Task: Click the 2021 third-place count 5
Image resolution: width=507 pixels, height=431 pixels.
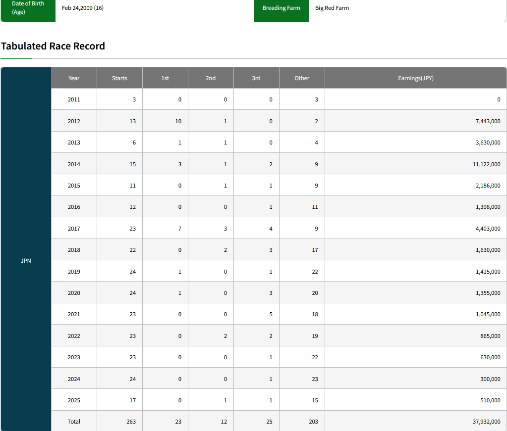Action: tap(271, 314)
